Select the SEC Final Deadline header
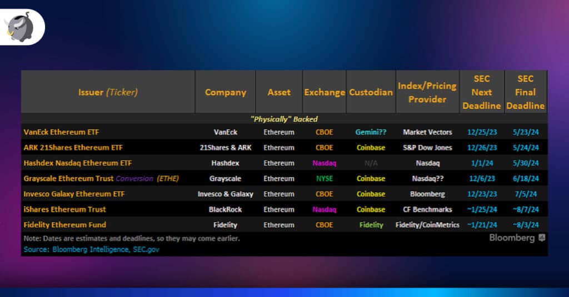The height and width of the screenshot is (297, 569). pyautogui.click(x=526, y=92)
